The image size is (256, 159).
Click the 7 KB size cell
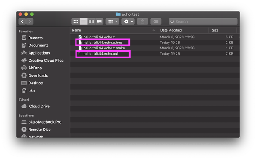[x=230, y=54]
